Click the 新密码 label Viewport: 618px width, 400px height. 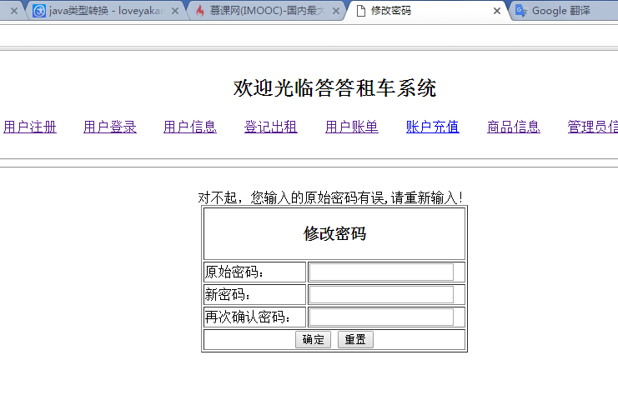228,294
